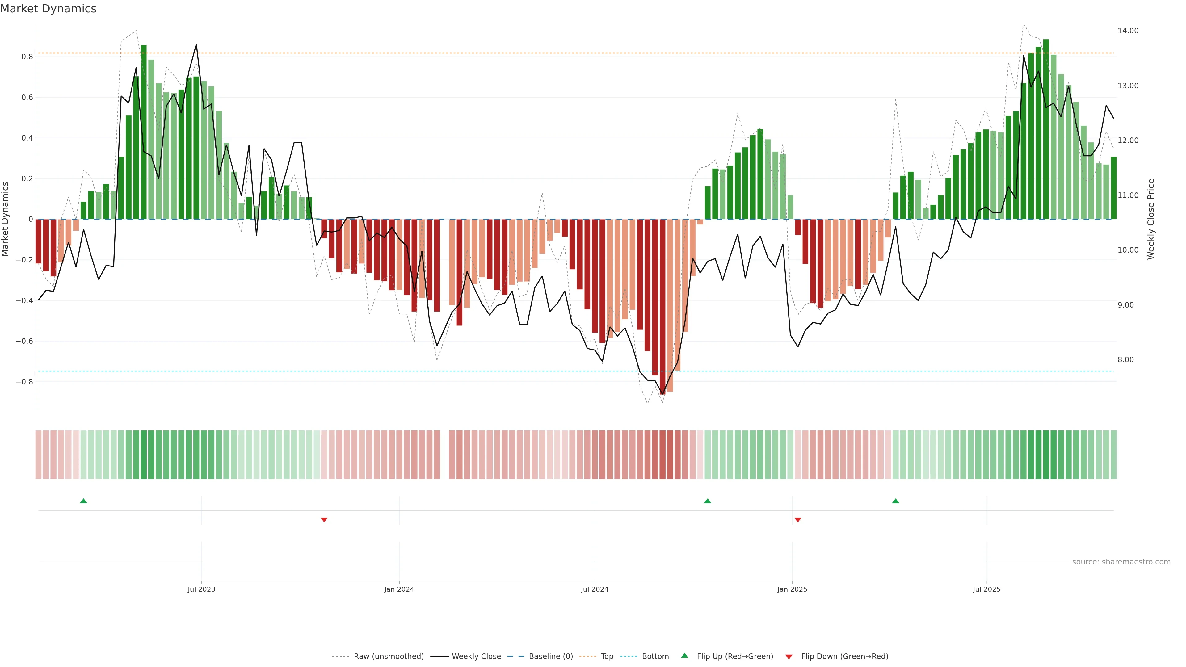Click the first green flip-up triangle marker

pyautogui.click(x=83, y=501)
